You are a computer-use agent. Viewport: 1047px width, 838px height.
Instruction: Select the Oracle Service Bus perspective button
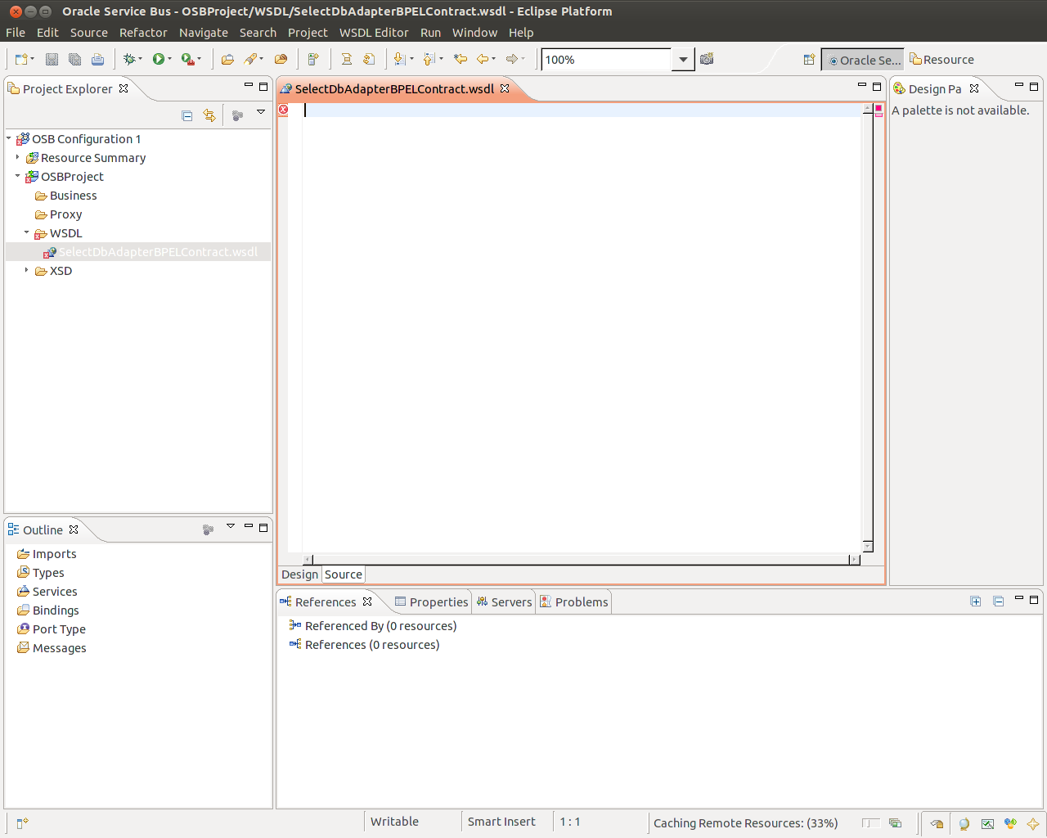[x=863, y=60]
